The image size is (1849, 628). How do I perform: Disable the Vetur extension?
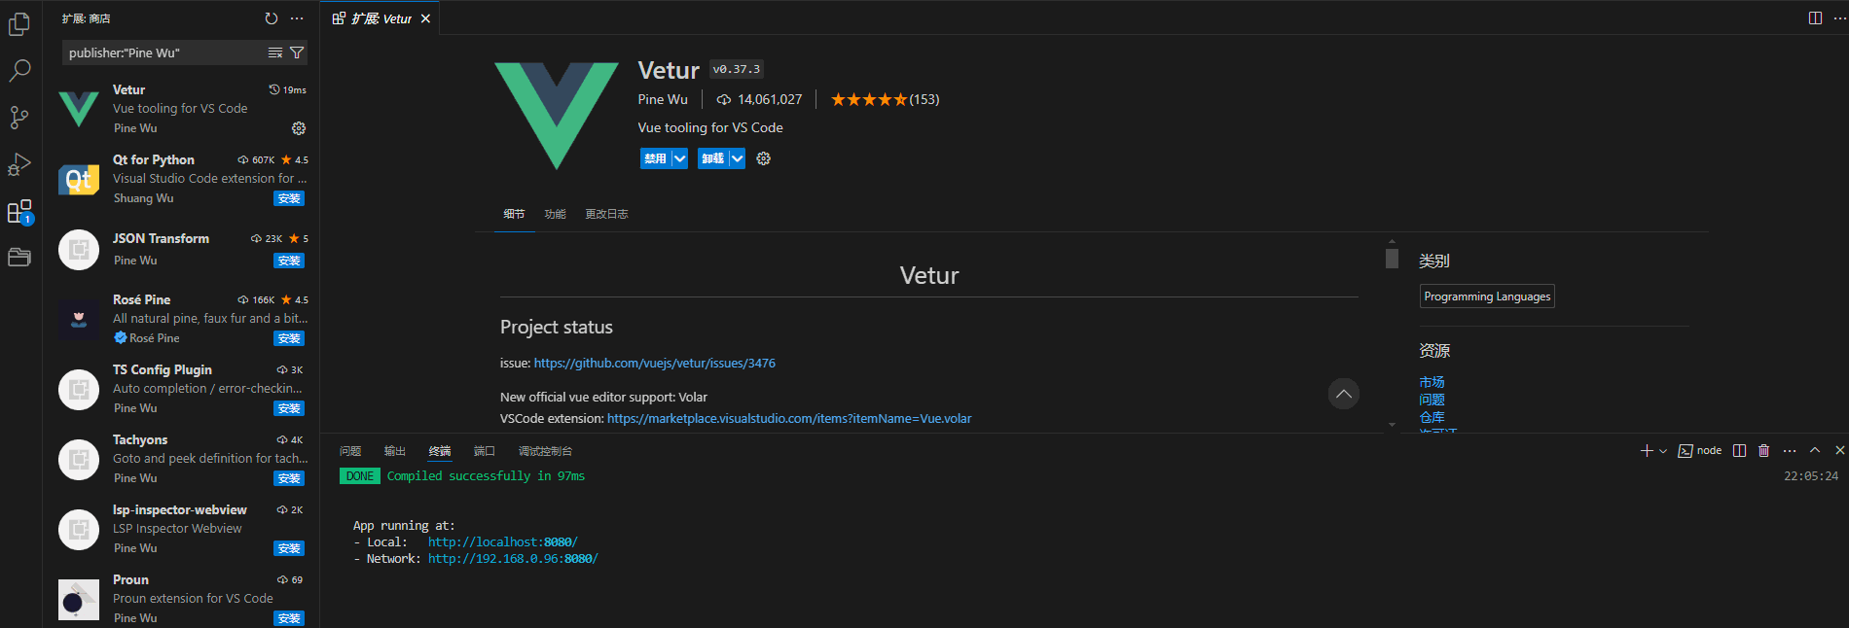(656, 158)
